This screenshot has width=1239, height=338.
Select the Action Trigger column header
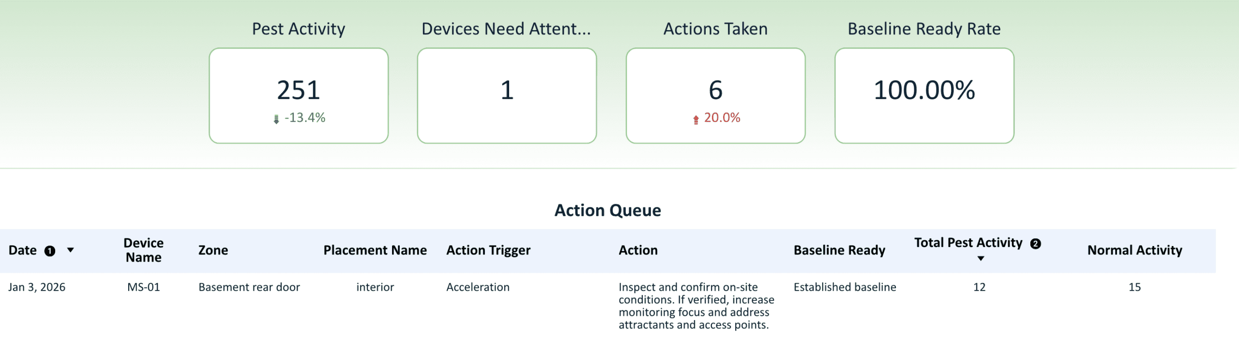pyautogui.click(x=488, y=250)
